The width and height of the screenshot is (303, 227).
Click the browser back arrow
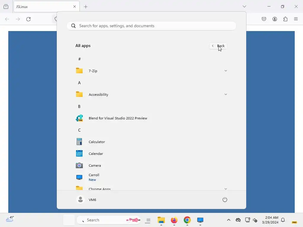pyautogui.click(x=7, y=19)
